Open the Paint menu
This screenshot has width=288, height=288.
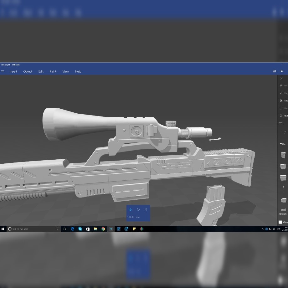[x=53, y=71]
